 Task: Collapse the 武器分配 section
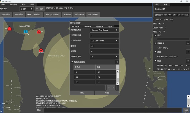155,43
